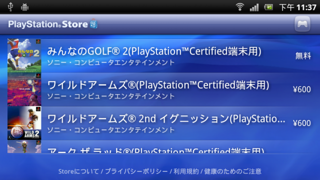Open the 利用規約 link

click(186, 171)
